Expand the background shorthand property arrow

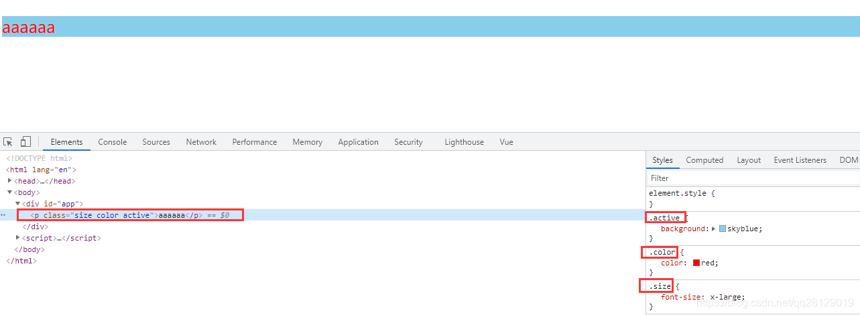(714, 229)
